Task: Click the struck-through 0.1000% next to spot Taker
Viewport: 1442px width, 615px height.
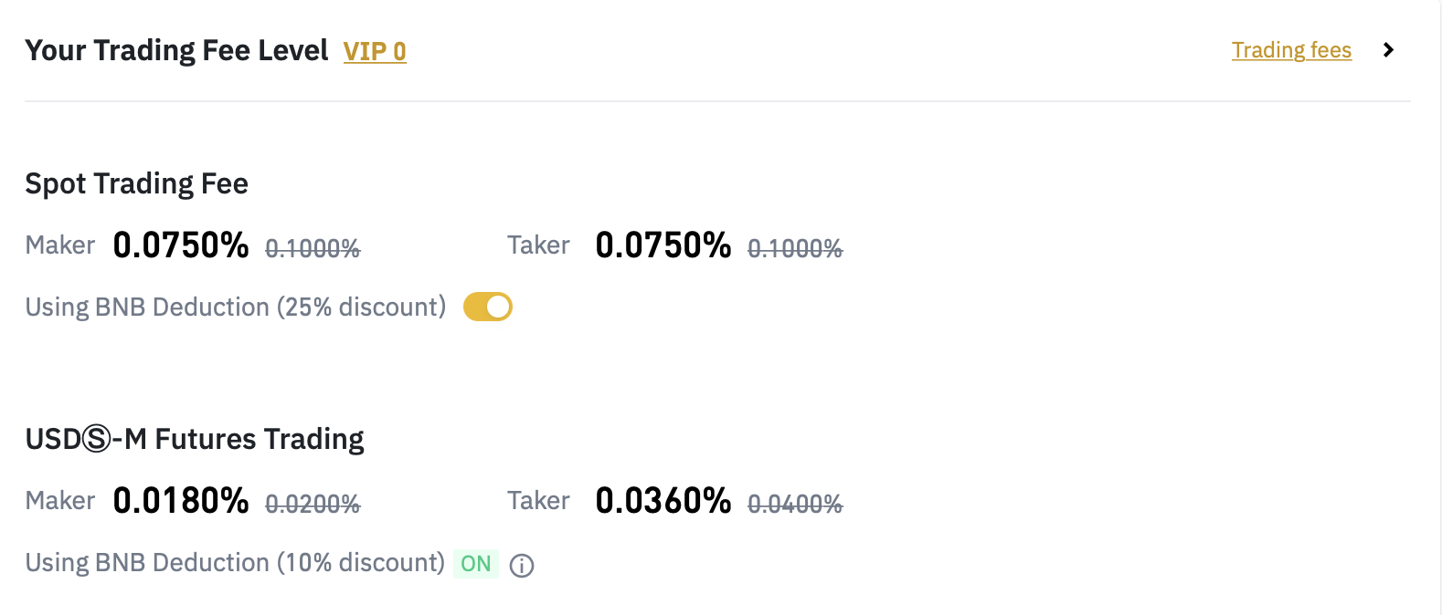Action: (x=795, y=248)
